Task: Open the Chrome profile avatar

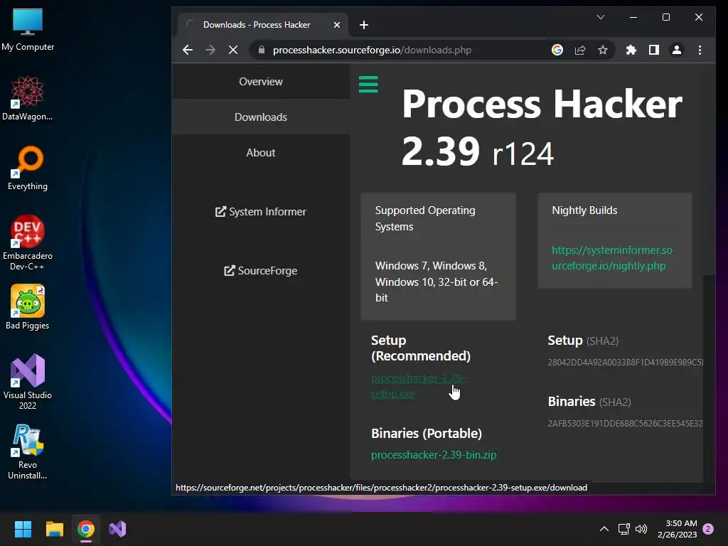Action: [677, 50]
